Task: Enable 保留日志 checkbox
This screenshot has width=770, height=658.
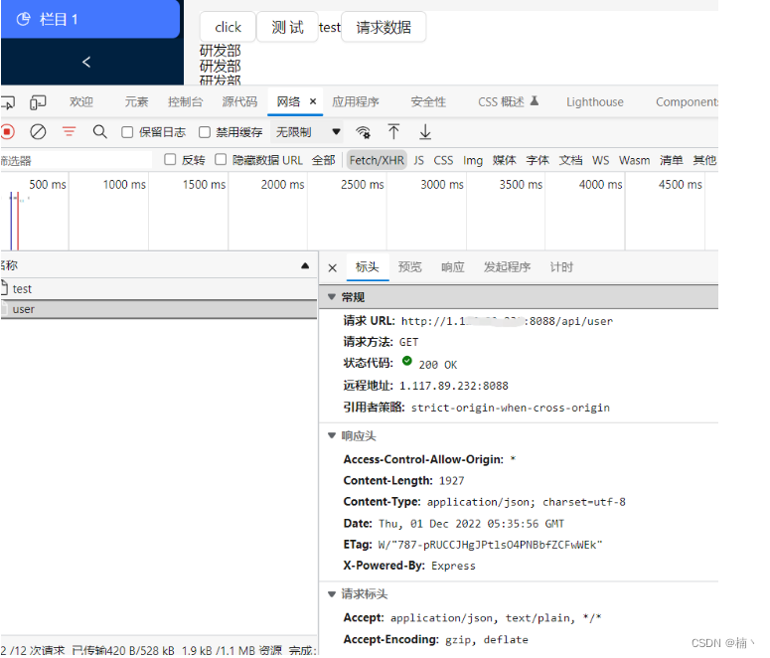Action: [127, 132]
